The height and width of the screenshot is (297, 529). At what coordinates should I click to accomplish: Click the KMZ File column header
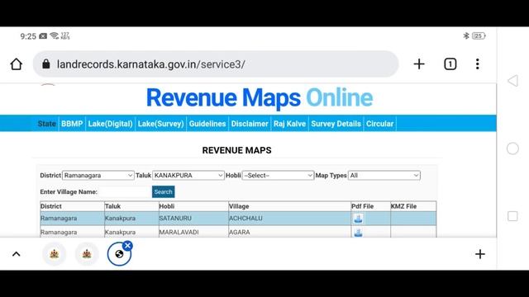click(413, 206)
